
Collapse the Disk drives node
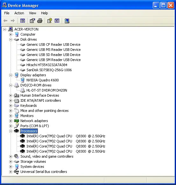coord(11,39)
